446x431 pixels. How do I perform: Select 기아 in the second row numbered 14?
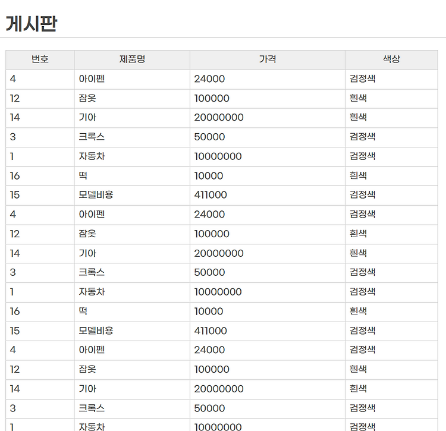point(87,253)
